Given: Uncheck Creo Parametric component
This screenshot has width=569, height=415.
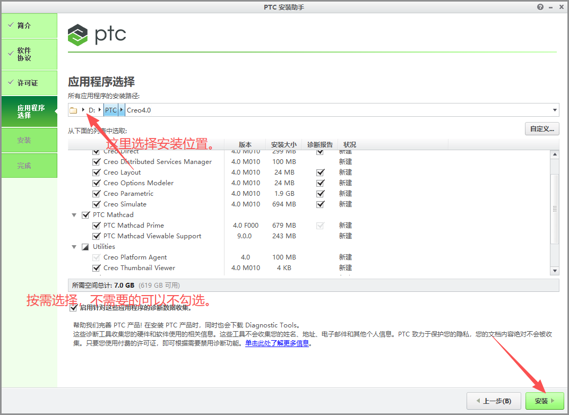Looking at the screenshot, I should (x=96, y=193).
